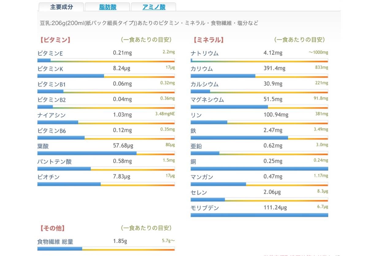
Task: Select the カルシウム nutrient label
Action: (x=205, y=84)
